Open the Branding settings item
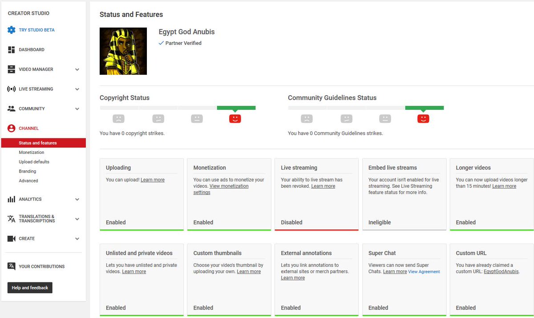This screenshot has height=318, width=534. coord(27,171)
